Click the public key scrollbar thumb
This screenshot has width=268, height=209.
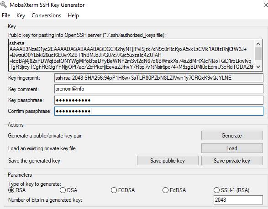[258, 54]
